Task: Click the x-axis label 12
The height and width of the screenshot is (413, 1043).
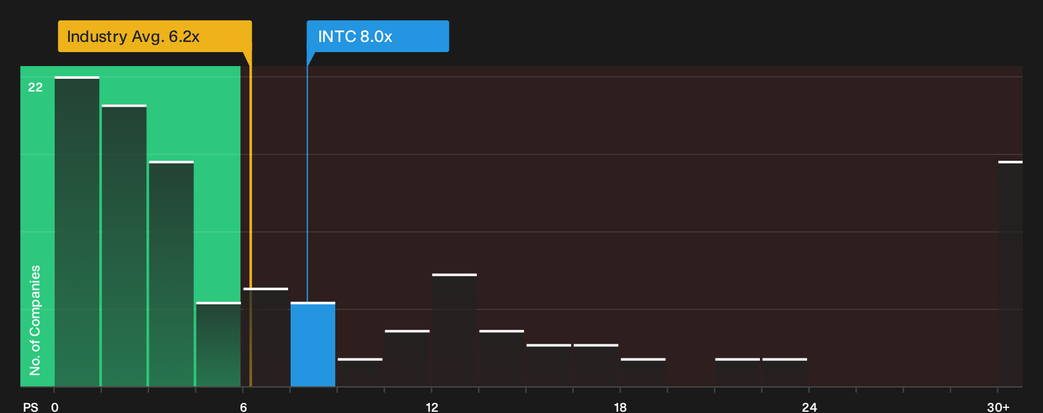Action: pos(432,407)
